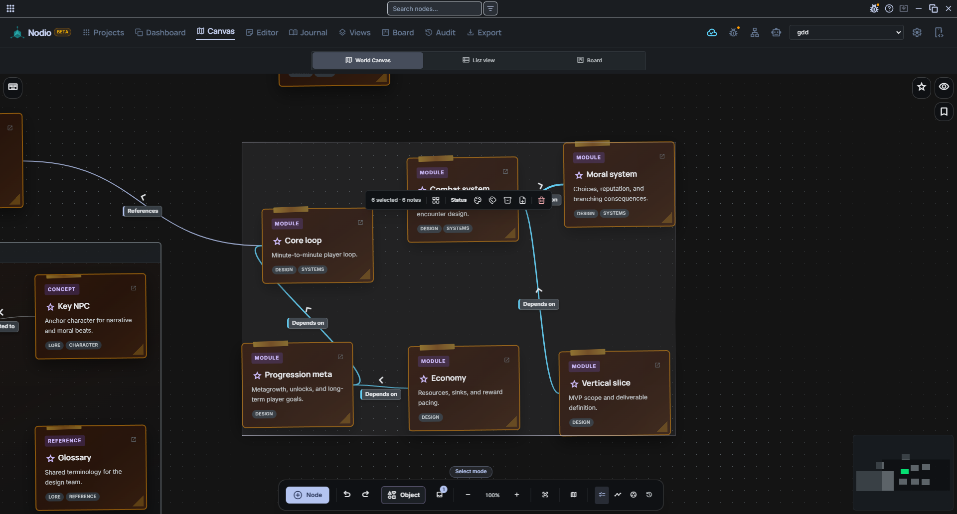Undo the last canvas action
This screenshot has width=957, height=514.
[347, 495]
